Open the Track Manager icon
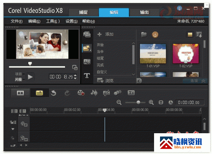This screenshot has height=154, width=212. tap(23, 111)
